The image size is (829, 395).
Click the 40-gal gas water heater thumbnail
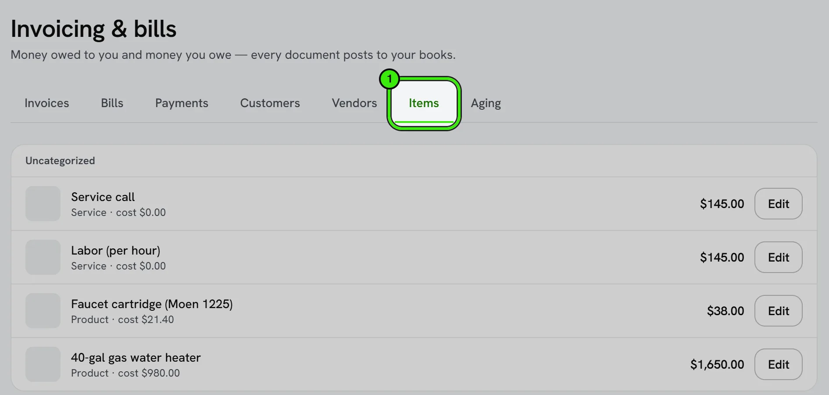[43, 364]
